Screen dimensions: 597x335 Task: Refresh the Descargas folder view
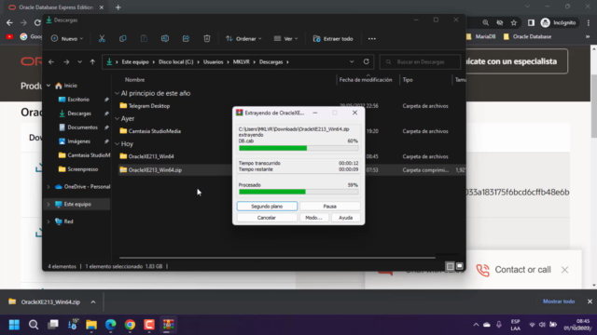(367, 61)
